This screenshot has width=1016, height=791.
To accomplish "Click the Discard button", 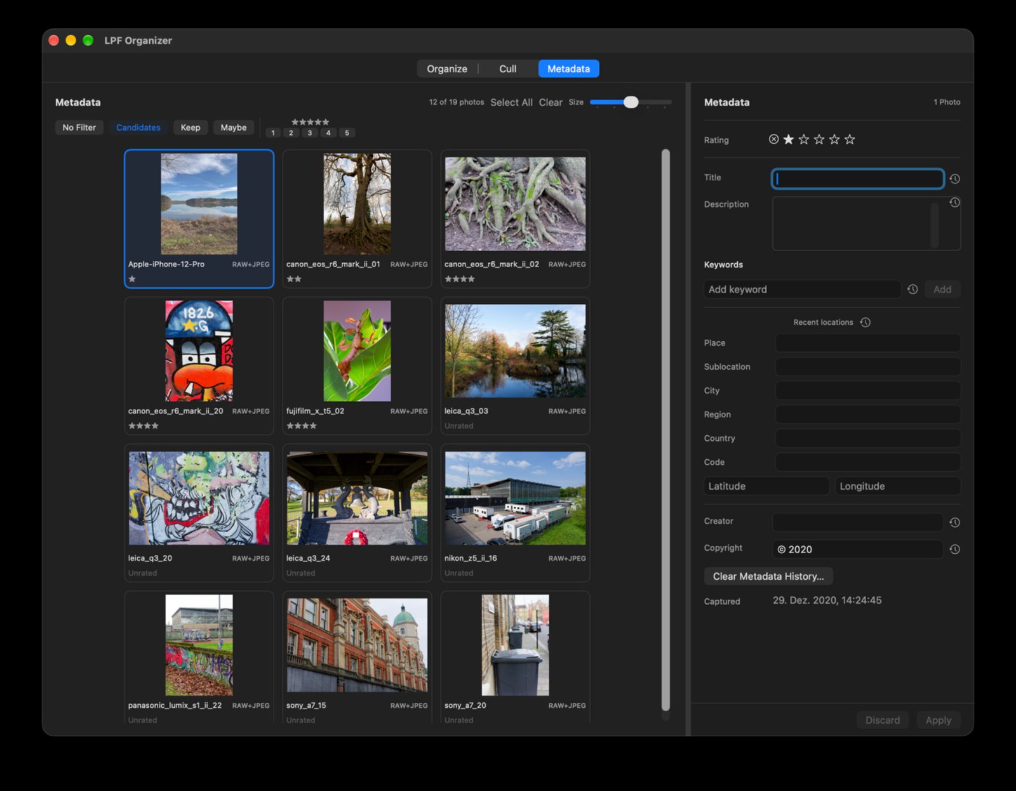I will (883, 720).
